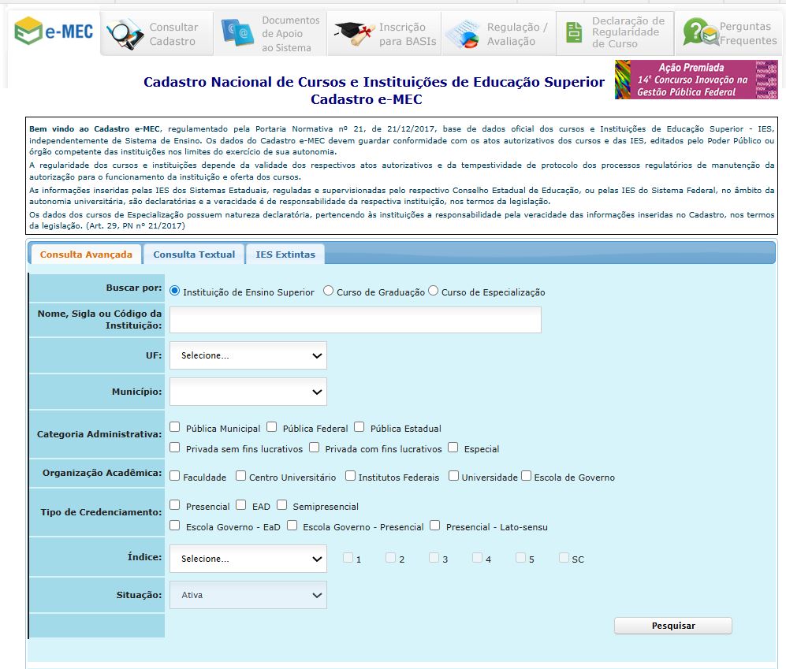Check Privada sem fins lucrativos
The width and height of the screenshot is (786, 669).
coord(174,448)
